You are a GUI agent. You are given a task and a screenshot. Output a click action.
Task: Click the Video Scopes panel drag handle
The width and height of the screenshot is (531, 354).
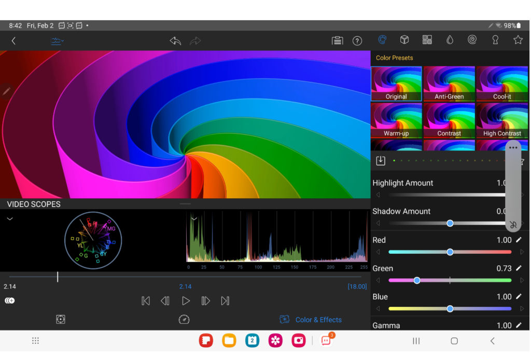(x=185, y=204)
